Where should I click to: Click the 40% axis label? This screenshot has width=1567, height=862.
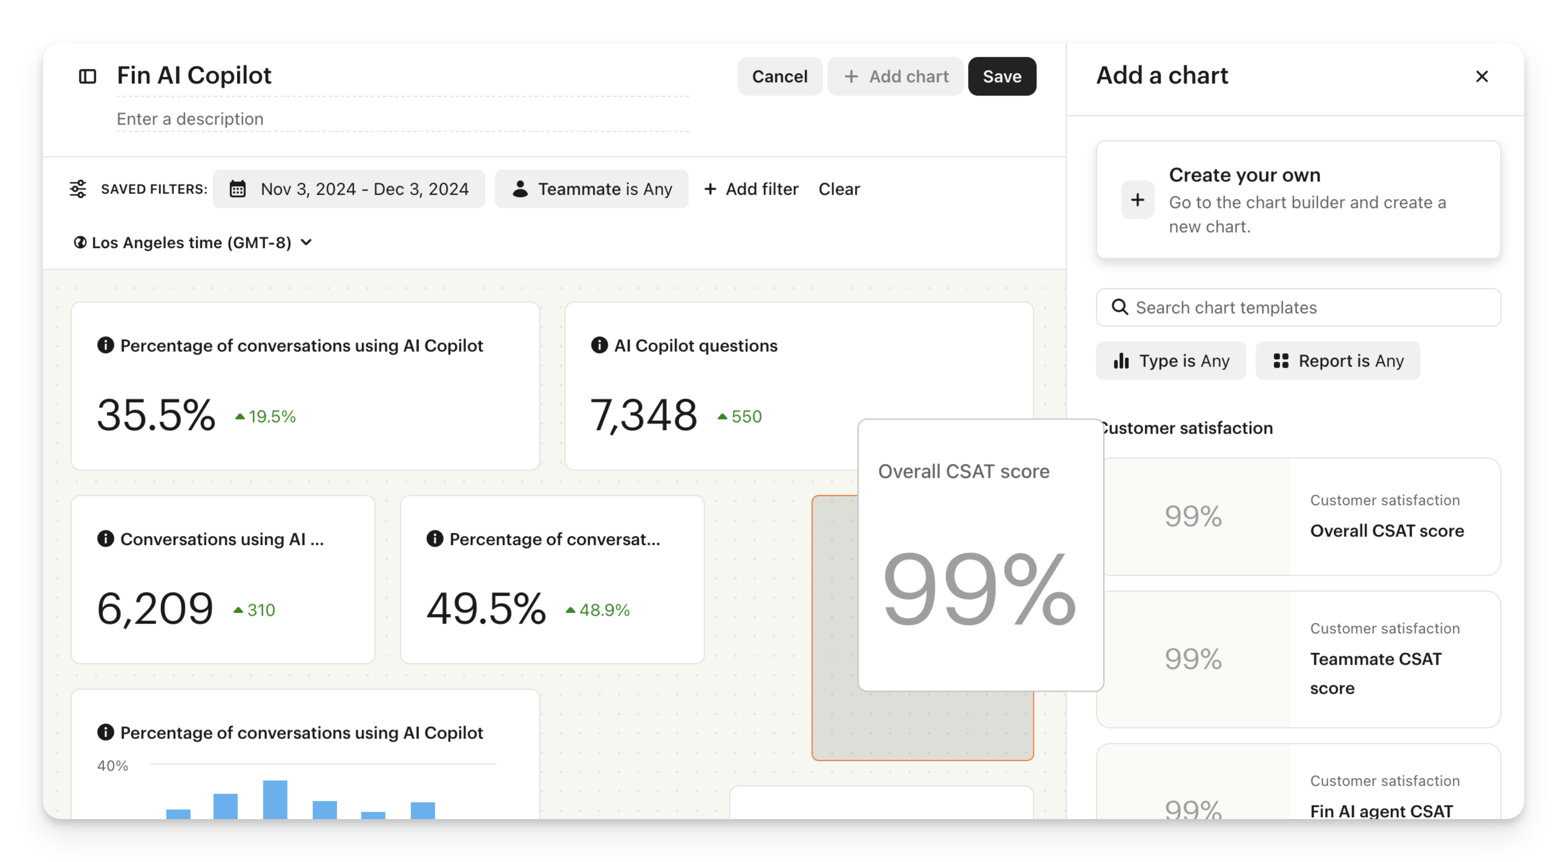coord(113,765)
